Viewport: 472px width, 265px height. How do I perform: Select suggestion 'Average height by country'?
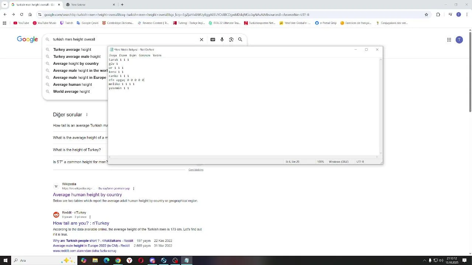tap(76, 64)
